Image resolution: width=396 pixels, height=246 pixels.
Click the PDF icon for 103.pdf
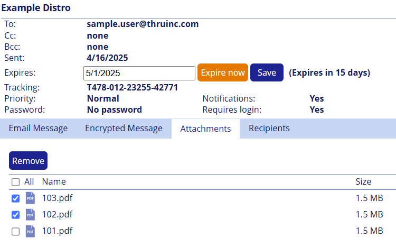[x=30, y=198]
